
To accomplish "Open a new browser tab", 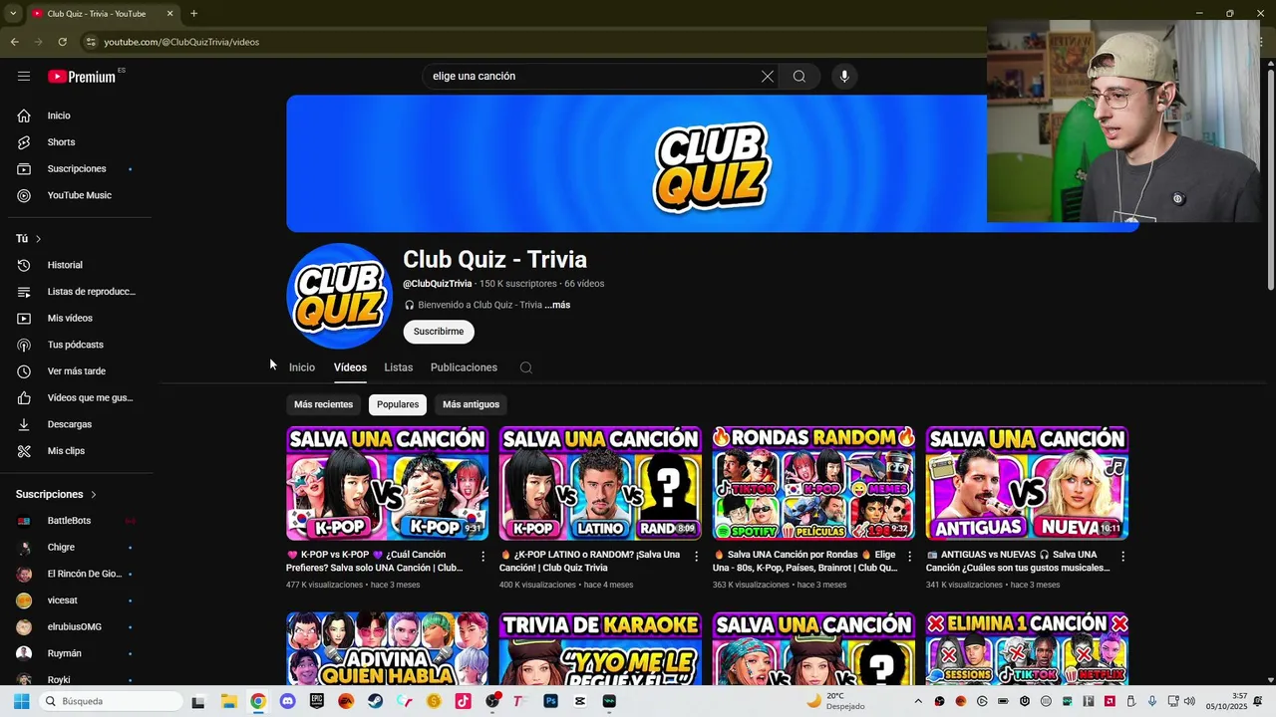I will tap(193, 14).
